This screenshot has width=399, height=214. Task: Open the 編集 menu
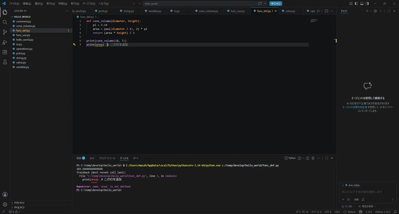pyautogui.click(x=27, y=4)
